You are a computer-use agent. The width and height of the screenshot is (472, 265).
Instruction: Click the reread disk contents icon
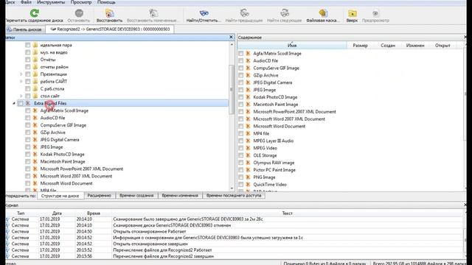pos(35,13)
